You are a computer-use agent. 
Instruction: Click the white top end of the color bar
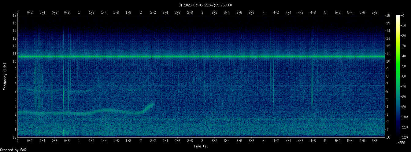(x=398, y=16)
